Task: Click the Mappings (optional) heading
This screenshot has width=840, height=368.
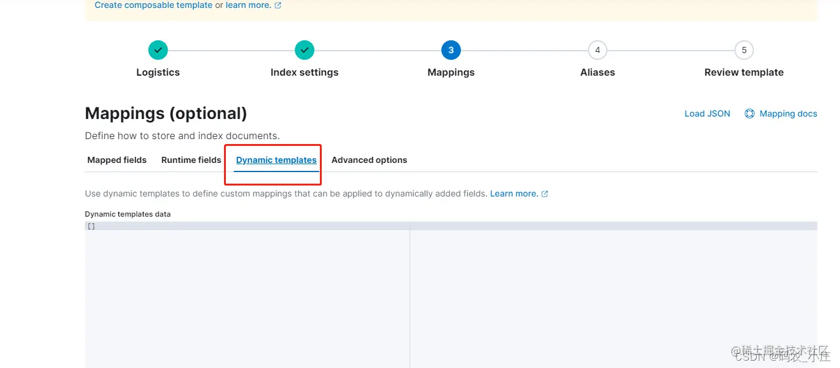Action: (x=166, y=114)
